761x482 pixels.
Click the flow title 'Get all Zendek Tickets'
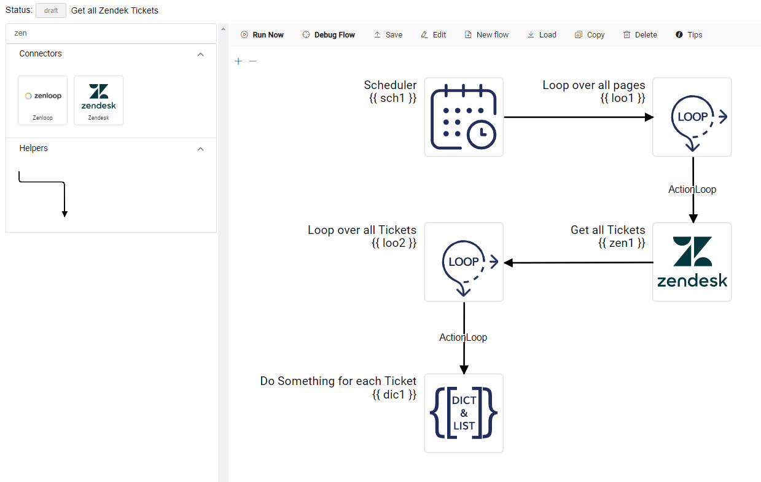pos(115,10)
